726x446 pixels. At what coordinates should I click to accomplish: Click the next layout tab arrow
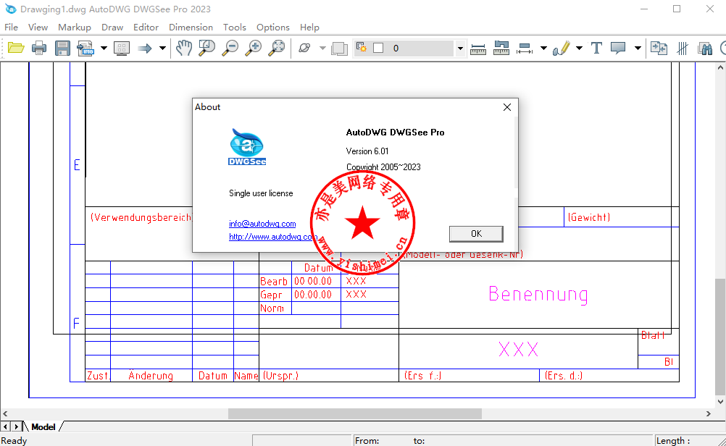[16, 426]
